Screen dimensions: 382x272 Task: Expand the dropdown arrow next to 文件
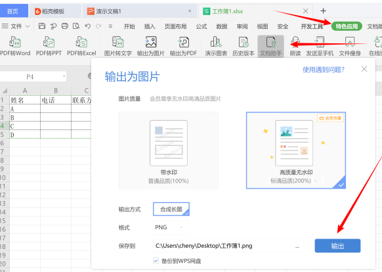point(28,26)
